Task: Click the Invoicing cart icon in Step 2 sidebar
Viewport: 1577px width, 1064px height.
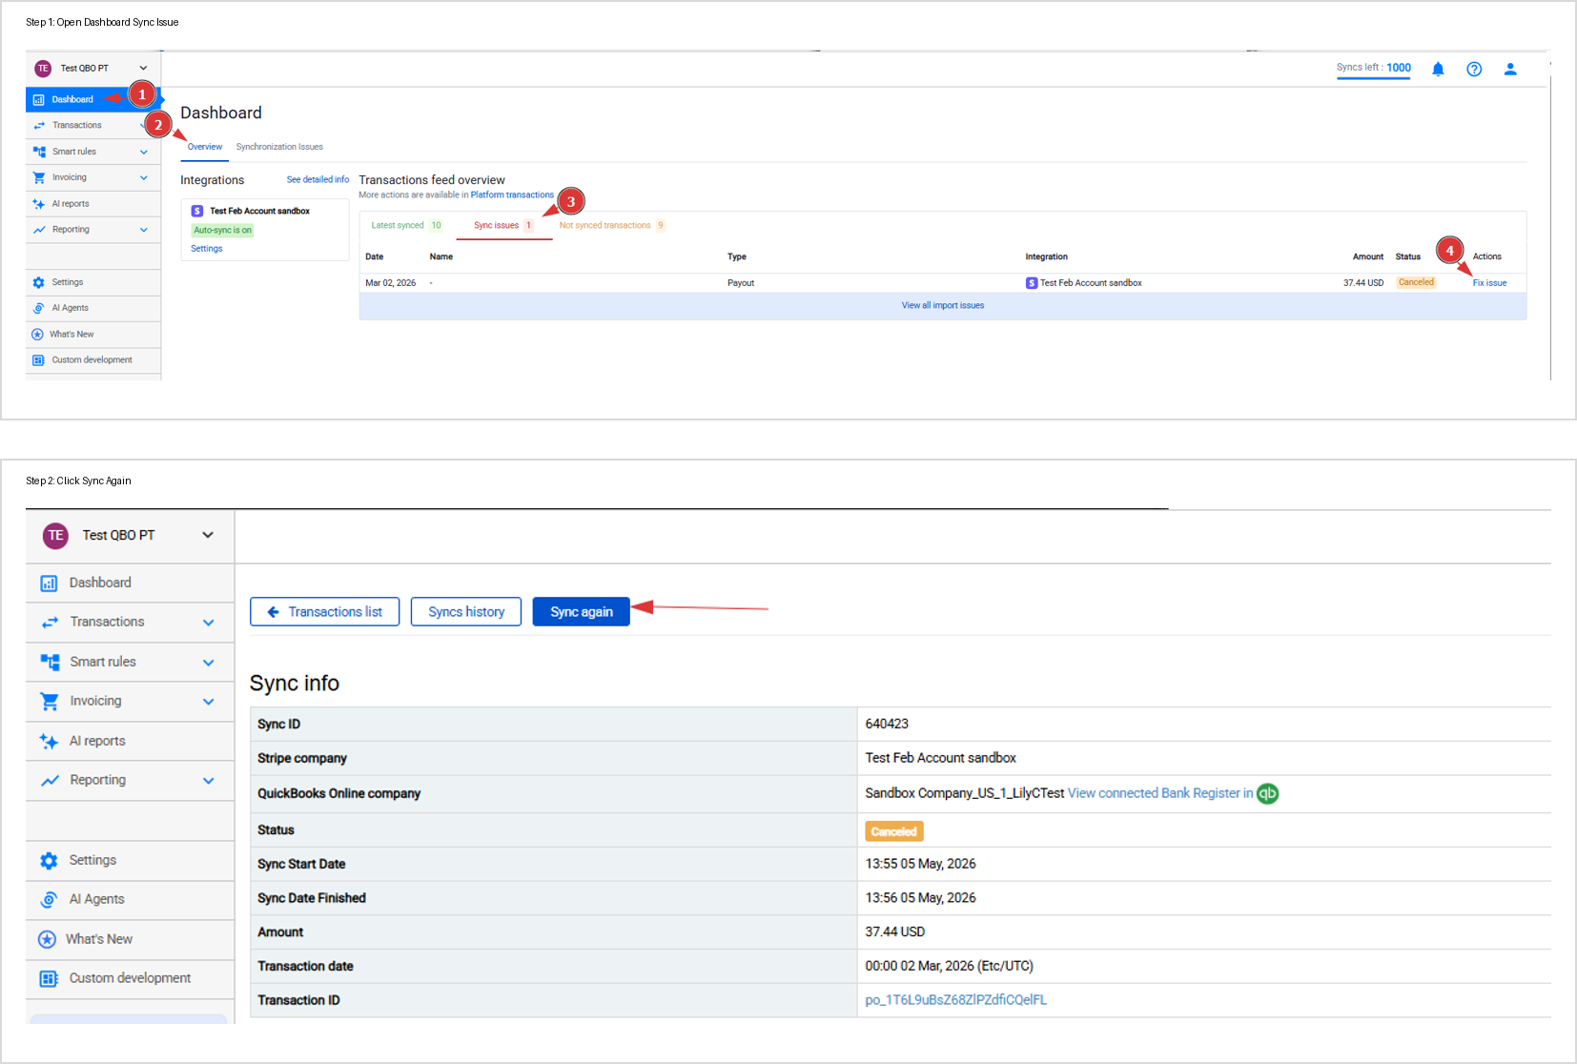Action: tap(50, 701)
